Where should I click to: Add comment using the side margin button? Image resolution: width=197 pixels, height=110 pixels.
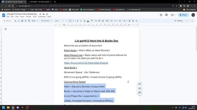[139, 84]
